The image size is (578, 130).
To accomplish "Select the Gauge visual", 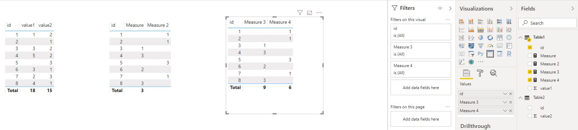I will [490, 46].
